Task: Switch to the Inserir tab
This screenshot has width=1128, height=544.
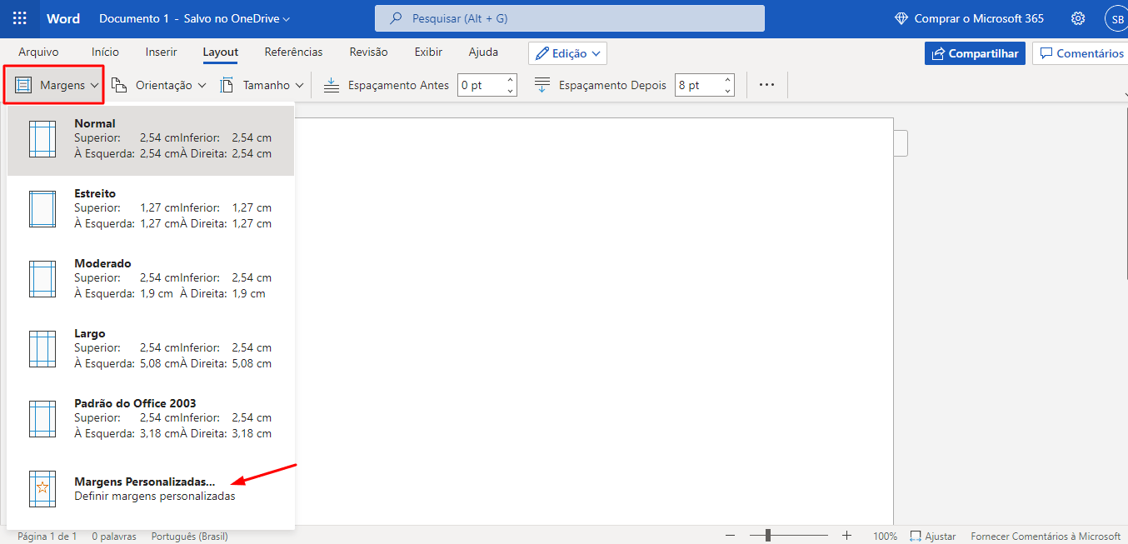Action: pos(161,52)
